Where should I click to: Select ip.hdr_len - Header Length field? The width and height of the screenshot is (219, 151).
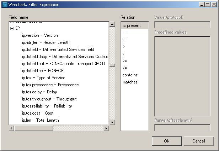click(46, 42)
